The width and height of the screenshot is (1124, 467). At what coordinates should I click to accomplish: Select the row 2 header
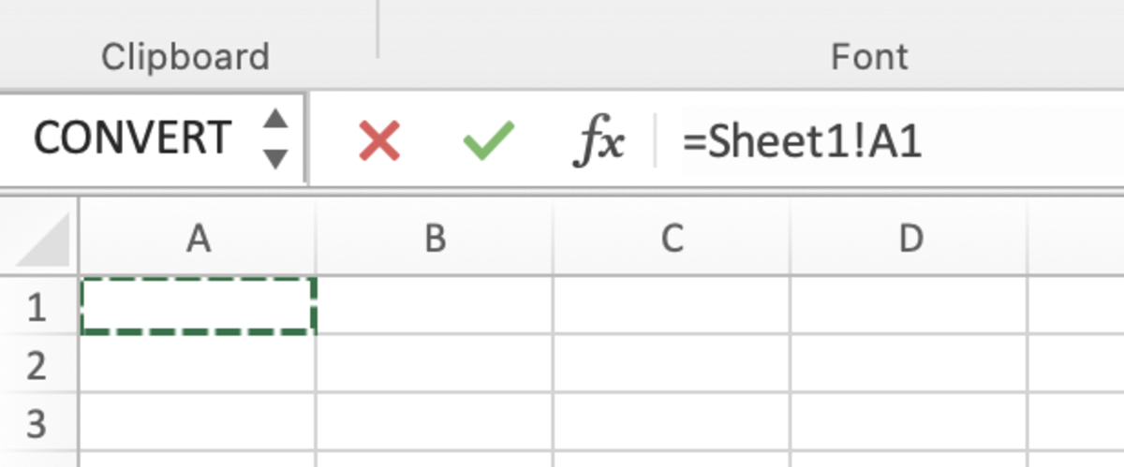[37, 365]
